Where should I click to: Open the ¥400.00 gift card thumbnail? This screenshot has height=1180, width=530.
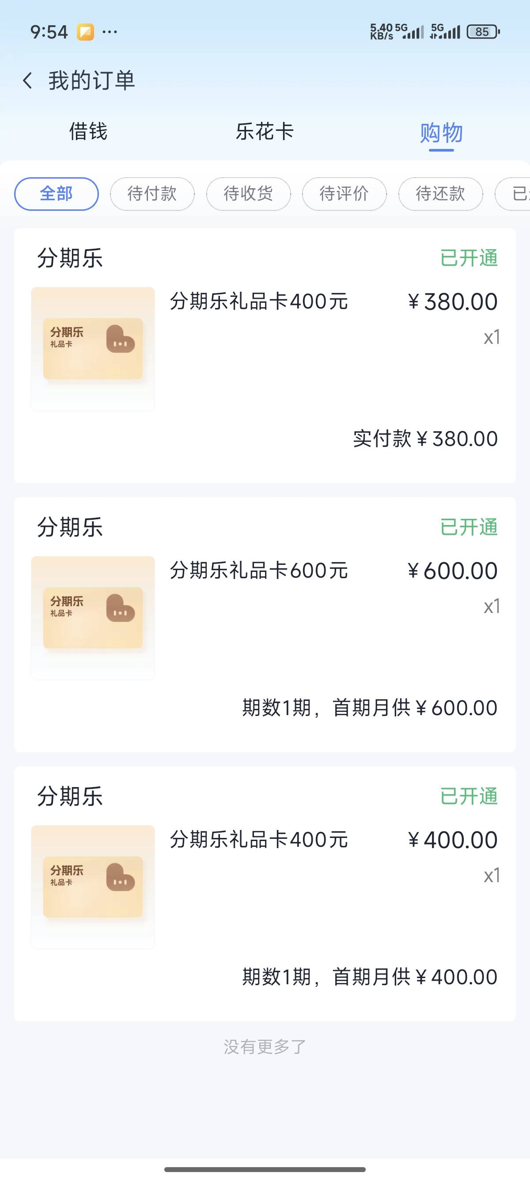coord(93,887)
